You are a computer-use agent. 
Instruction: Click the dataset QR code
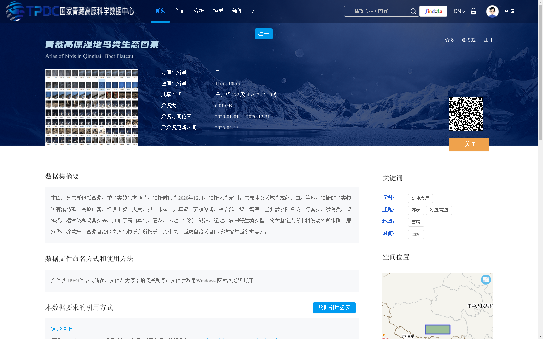click(x=466, y=114)
